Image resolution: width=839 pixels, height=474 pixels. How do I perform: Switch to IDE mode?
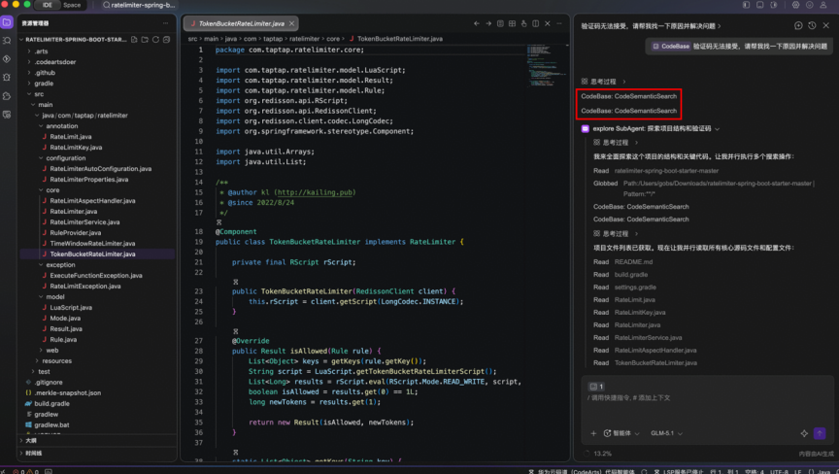(x=48, y=5)
